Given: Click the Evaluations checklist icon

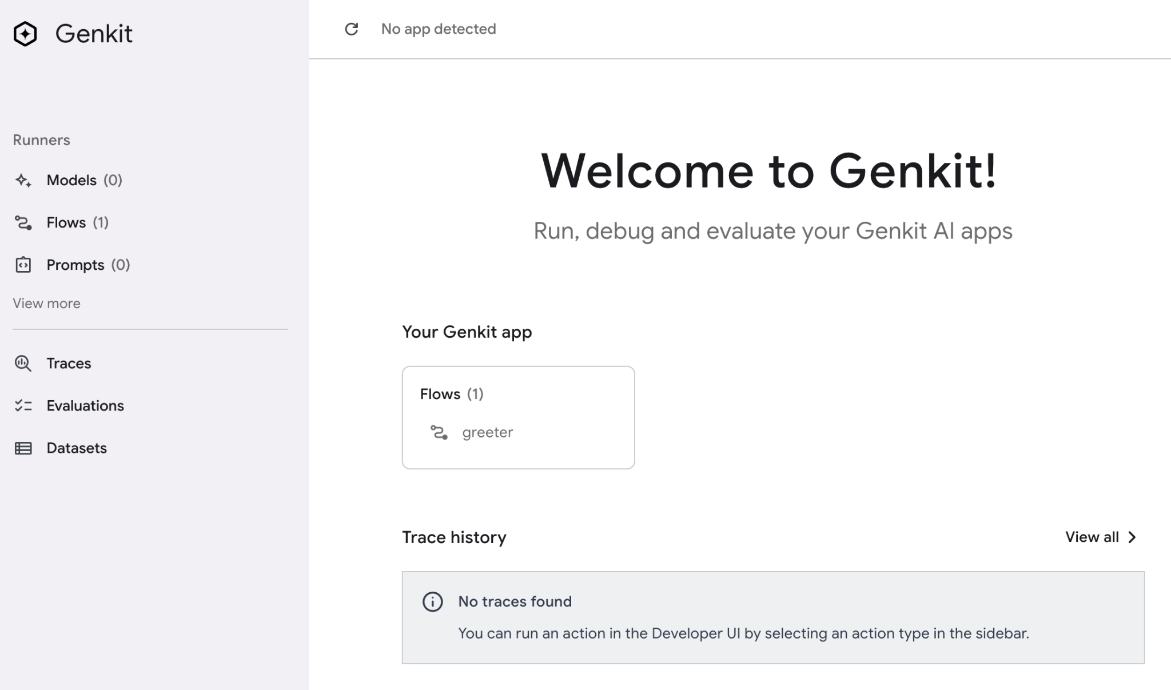Looking at the screenshot, I should click(23, 406).
